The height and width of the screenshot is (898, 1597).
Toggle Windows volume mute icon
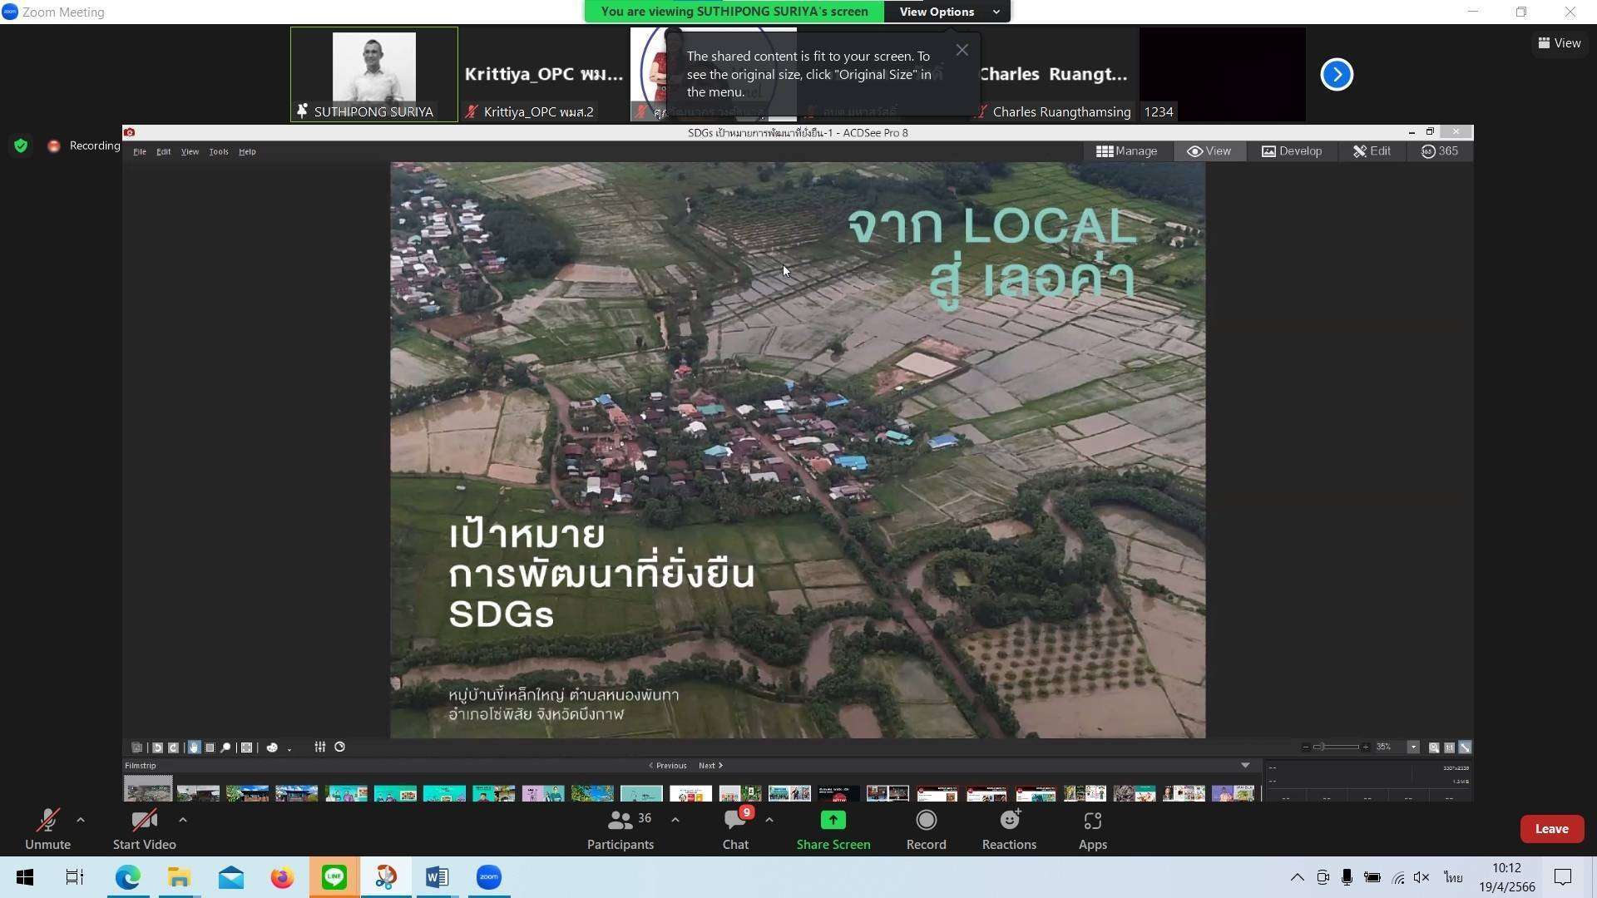coord(1421,877)
